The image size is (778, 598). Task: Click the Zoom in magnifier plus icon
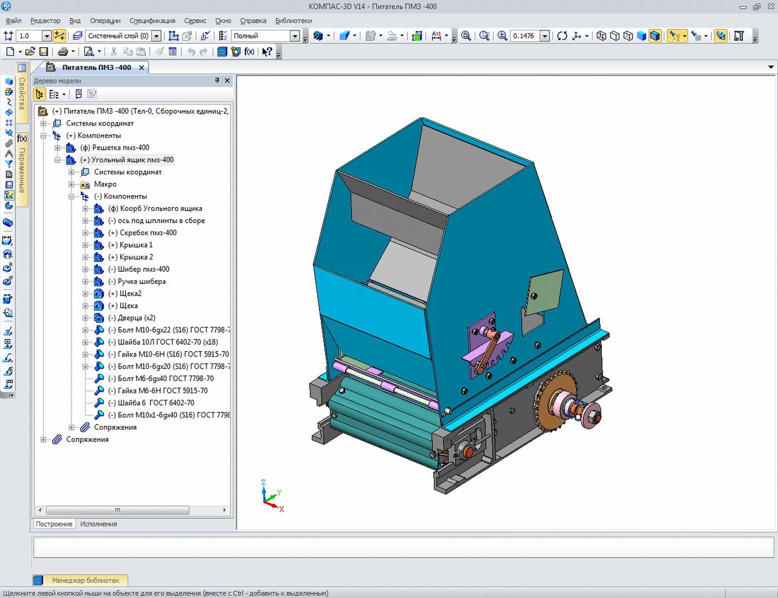click(502, 35)
